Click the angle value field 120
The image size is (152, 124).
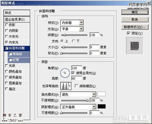tap(77, 68)
